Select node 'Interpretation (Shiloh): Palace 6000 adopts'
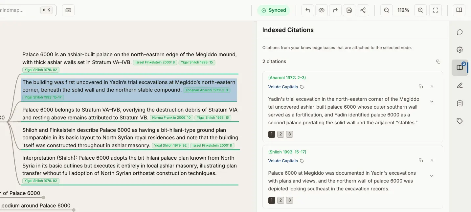The image size is (471, 212). pyautogui.click(x=130, y=169)
